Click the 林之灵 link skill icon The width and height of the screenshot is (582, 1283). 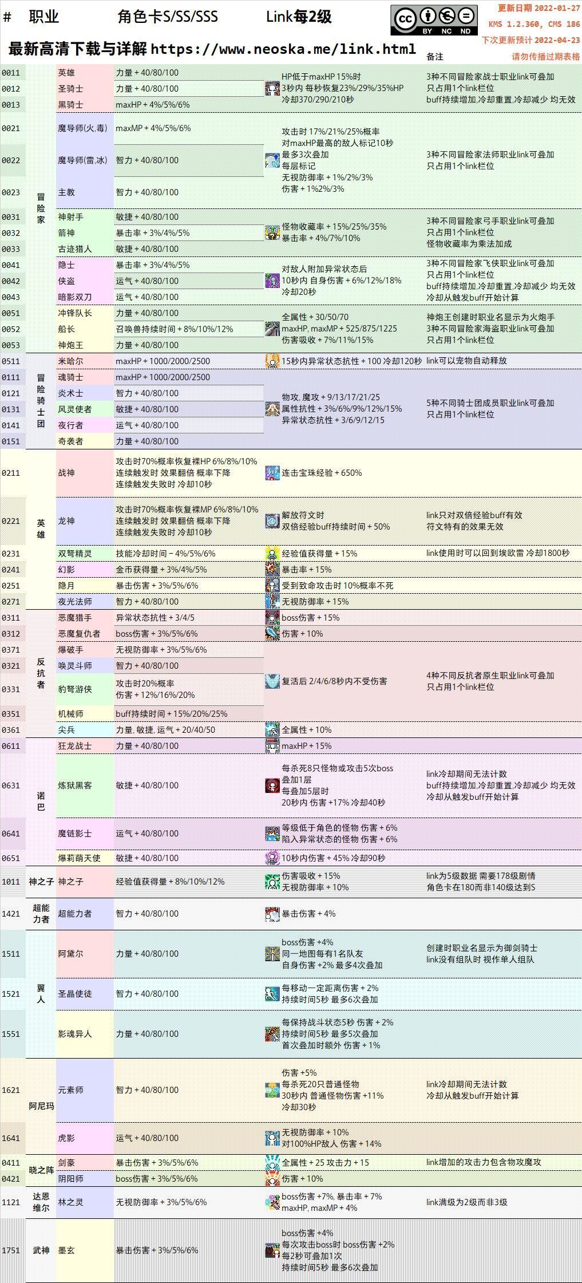(272, 1202)
